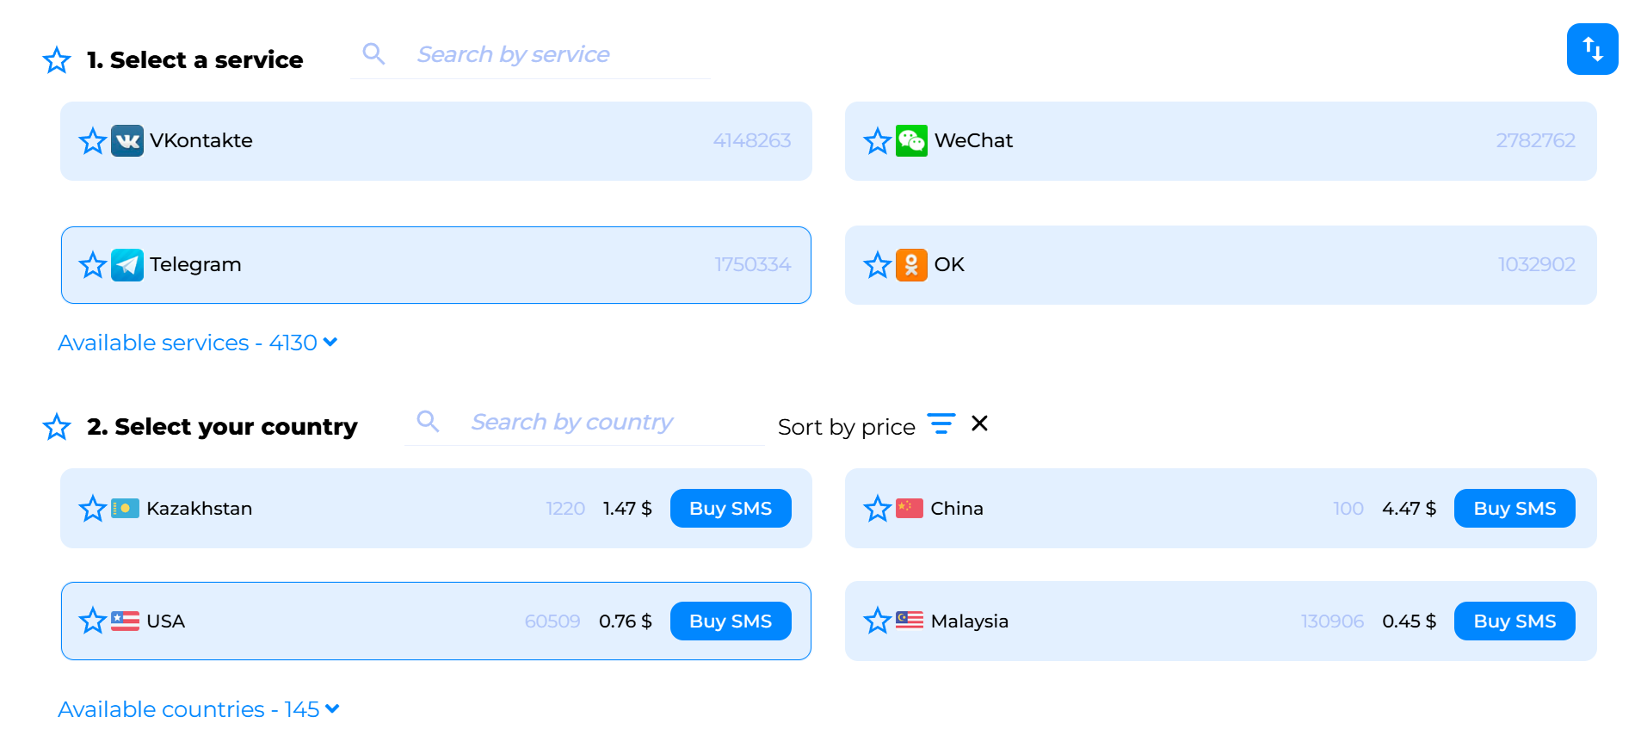The image size is (1641, 748).
Task: Click the country search magnifier icon
Action: coord(428,421)
